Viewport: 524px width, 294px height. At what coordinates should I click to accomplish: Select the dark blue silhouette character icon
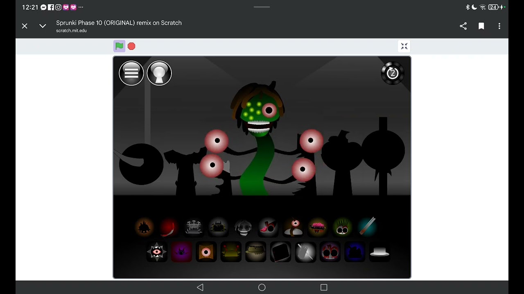pyautogui.click(x=355, y=252)
